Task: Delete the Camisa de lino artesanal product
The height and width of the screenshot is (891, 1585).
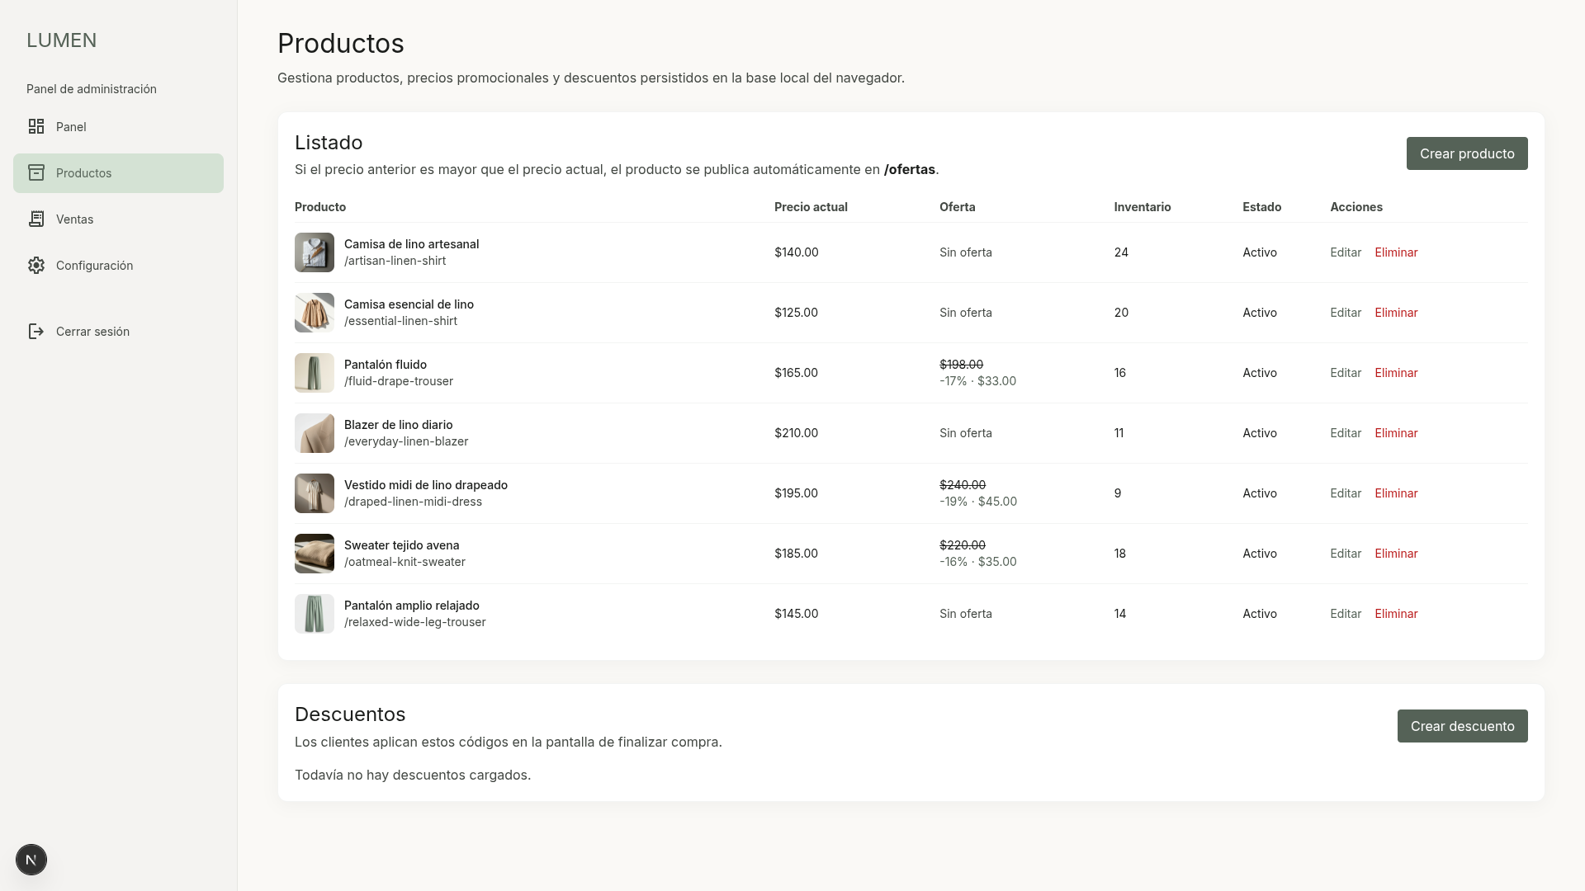Action: tap(1396, 252)
